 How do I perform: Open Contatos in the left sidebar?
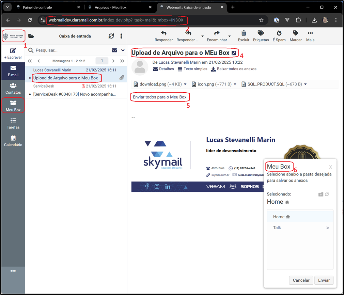tap(13, 88)
